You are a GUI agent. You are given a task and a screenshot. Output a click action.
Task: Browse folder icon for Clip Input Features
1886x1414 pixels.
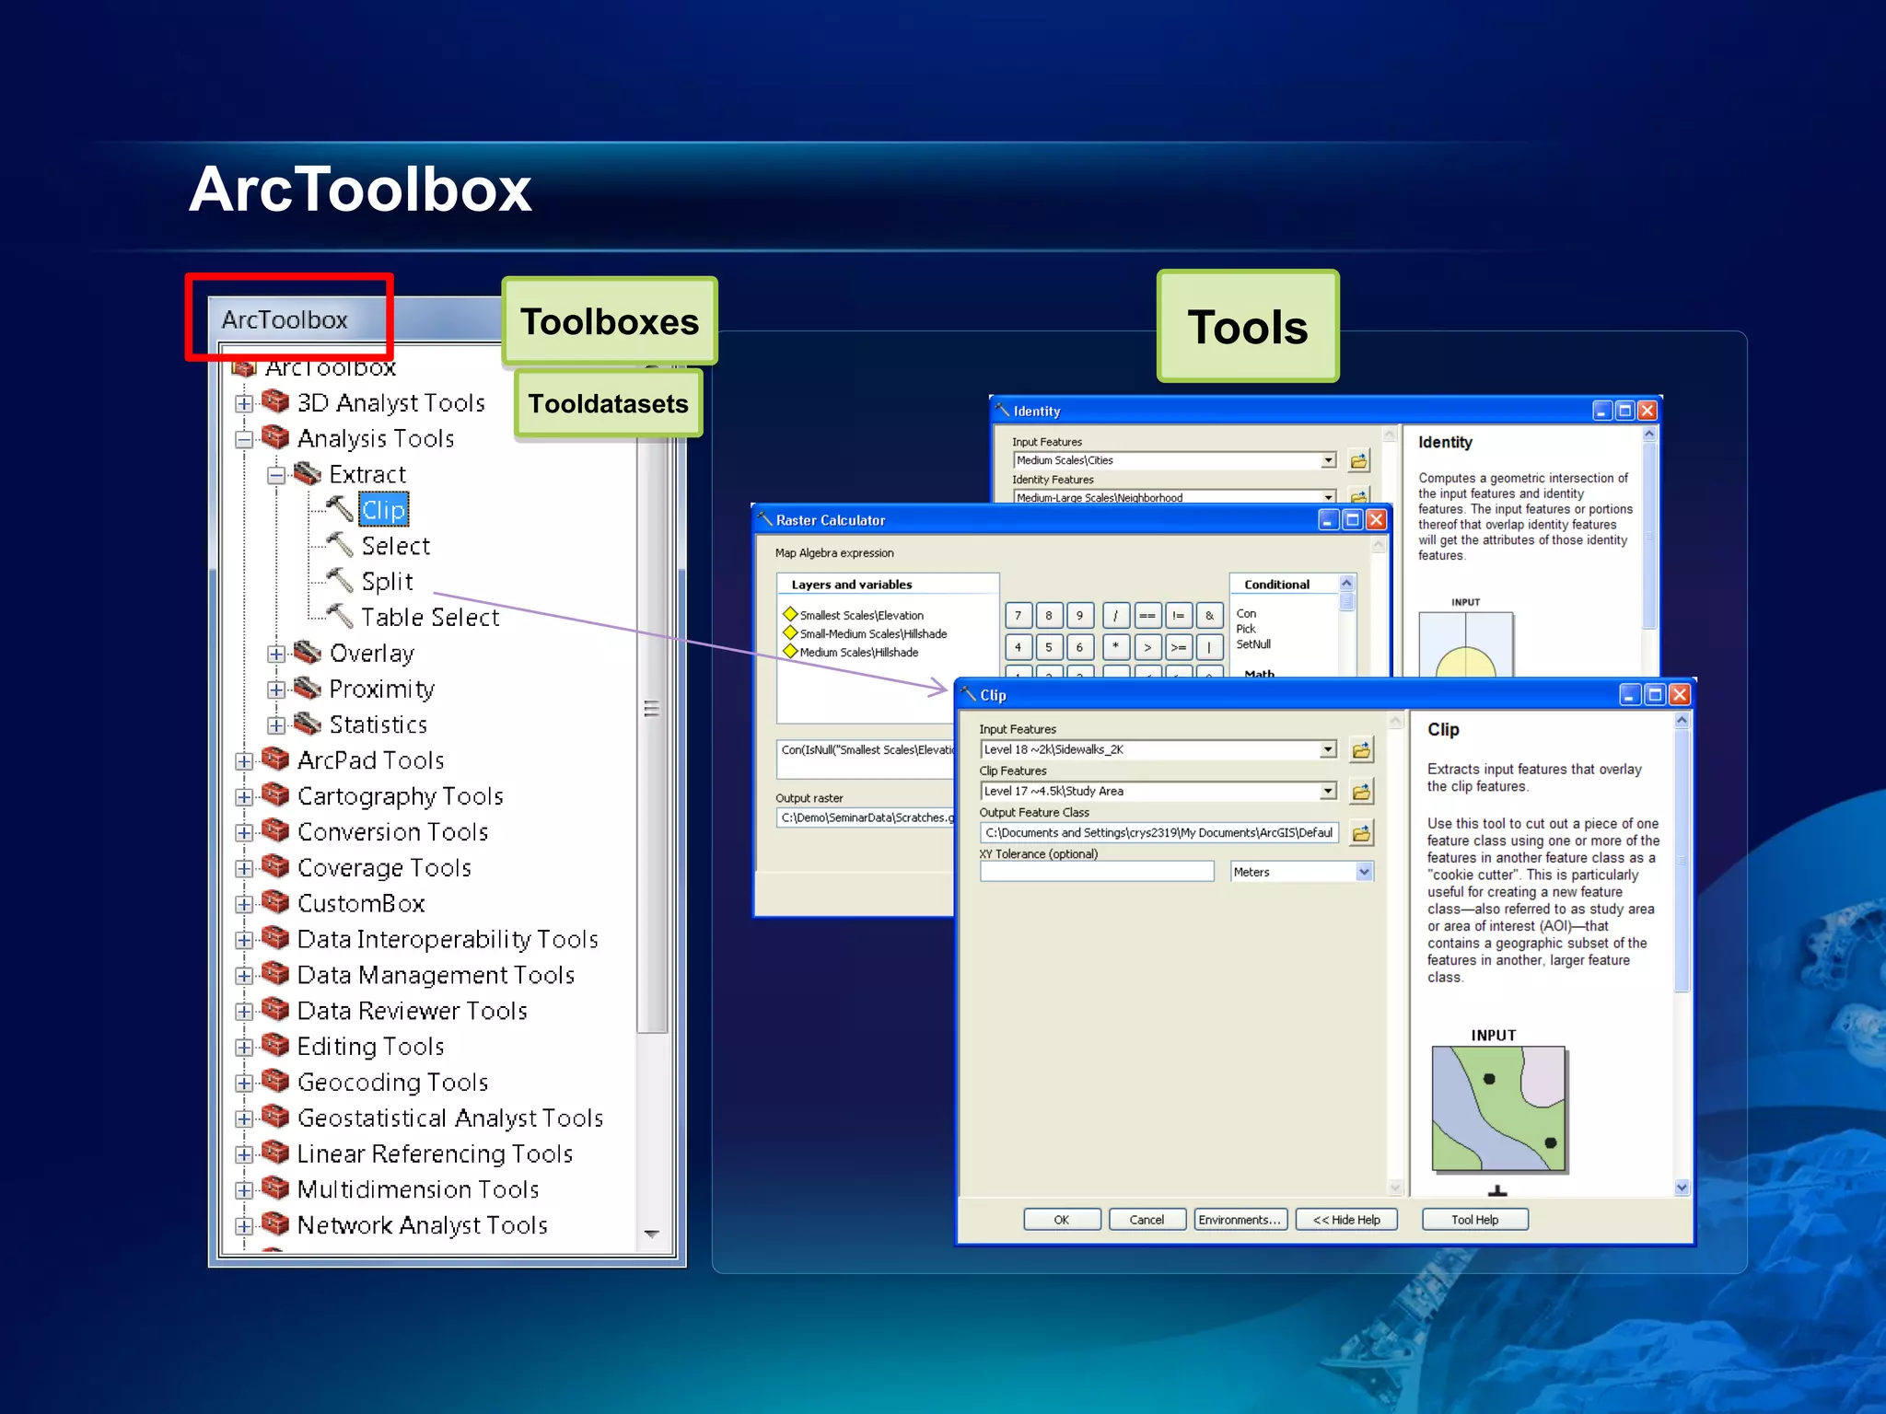[1361, 750]
